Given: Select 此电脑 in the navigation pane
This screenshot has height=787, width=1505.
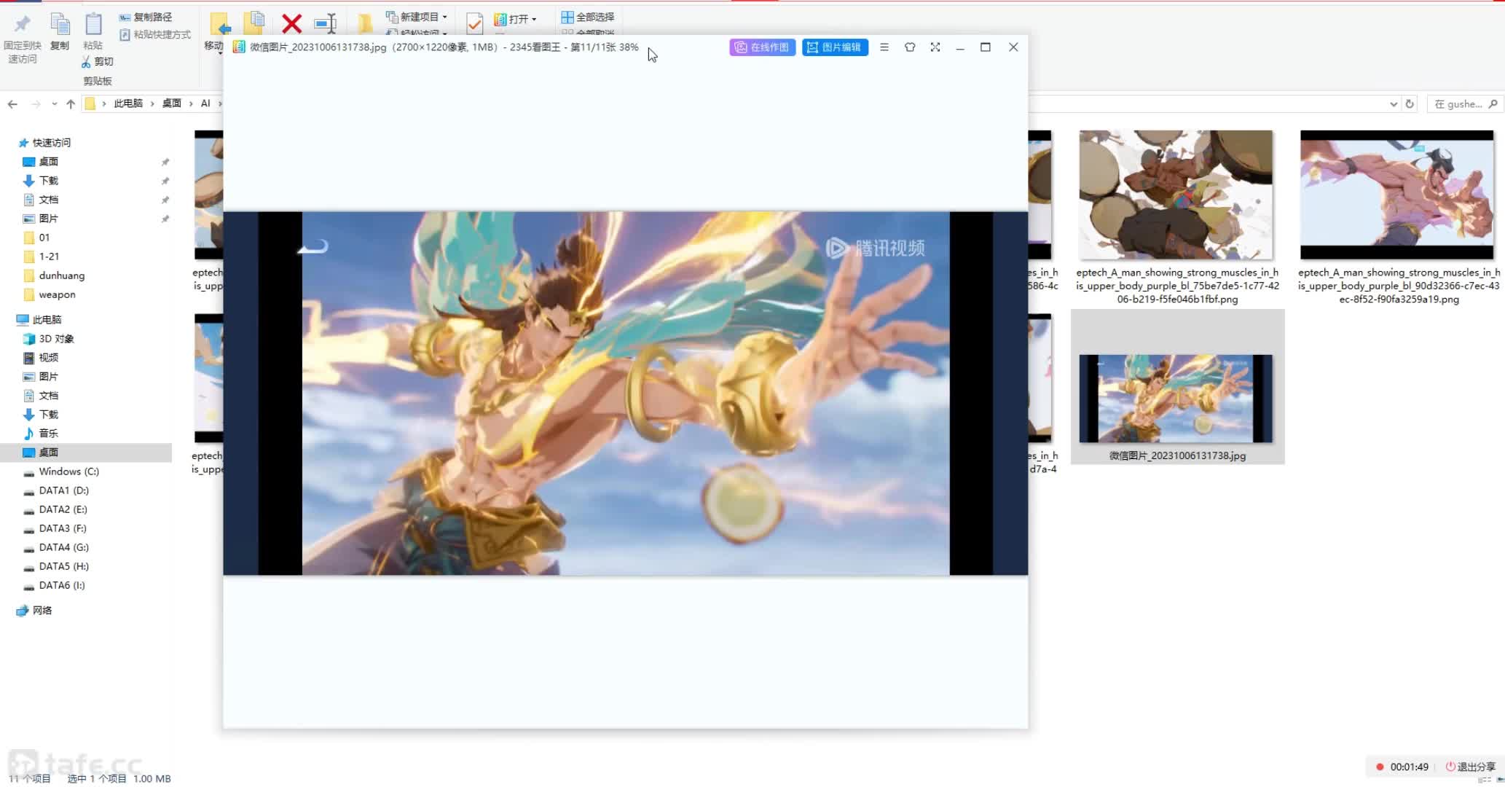Looking at the screenshot, I should [x=47, y=320].
